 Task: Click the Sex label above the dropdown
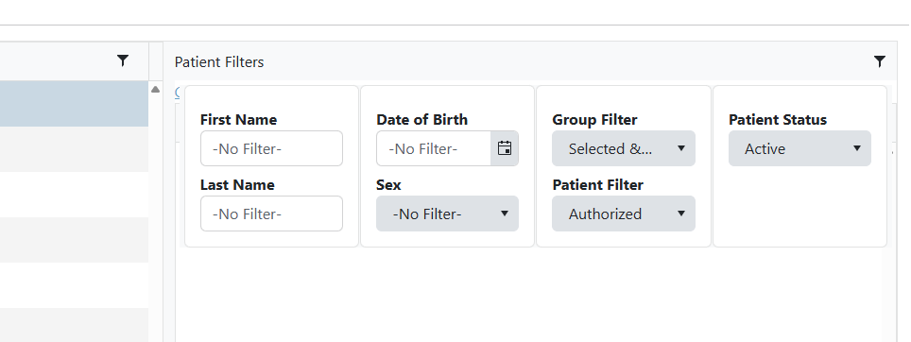388,184
